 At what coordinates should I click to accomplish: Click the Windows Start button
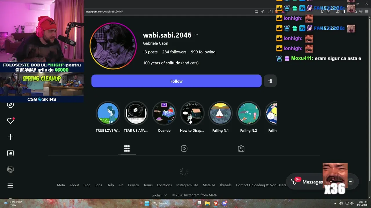(147, 203)
